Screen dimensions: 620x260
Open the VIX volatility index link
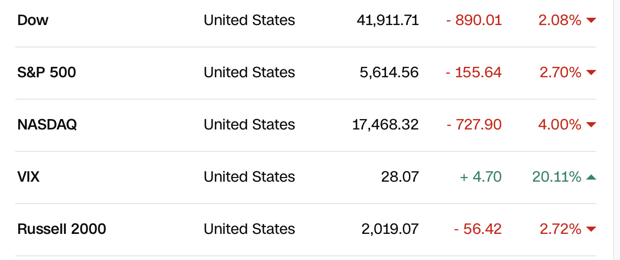click(x=28, y=177)
